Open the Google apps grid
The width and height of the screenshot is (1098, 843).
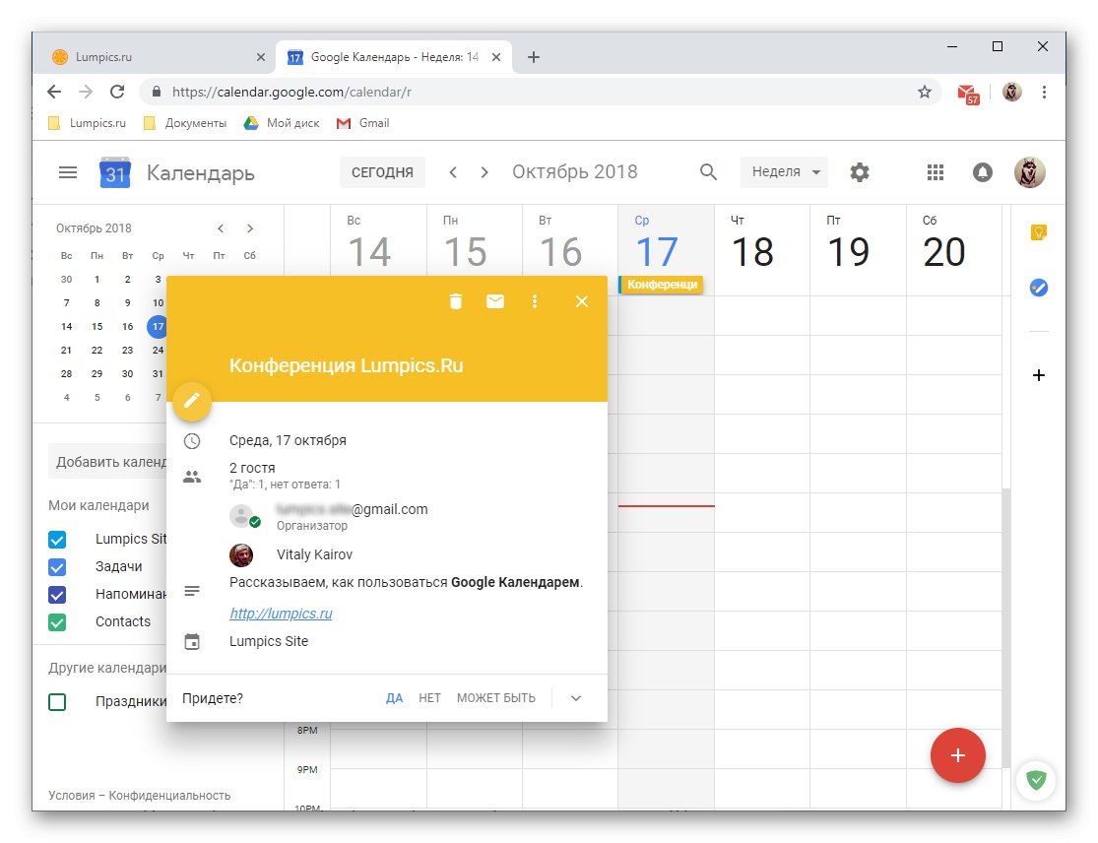coord(935,171)
